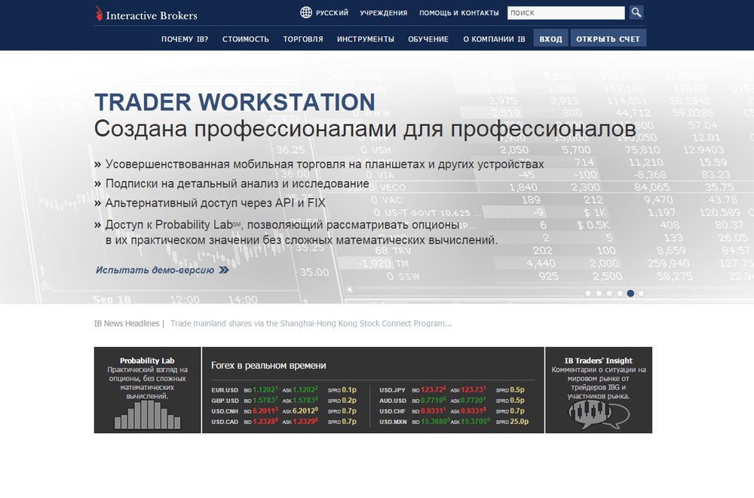Click the GBP.USD currency pair
754x498 pixels.
click(225, 401)
